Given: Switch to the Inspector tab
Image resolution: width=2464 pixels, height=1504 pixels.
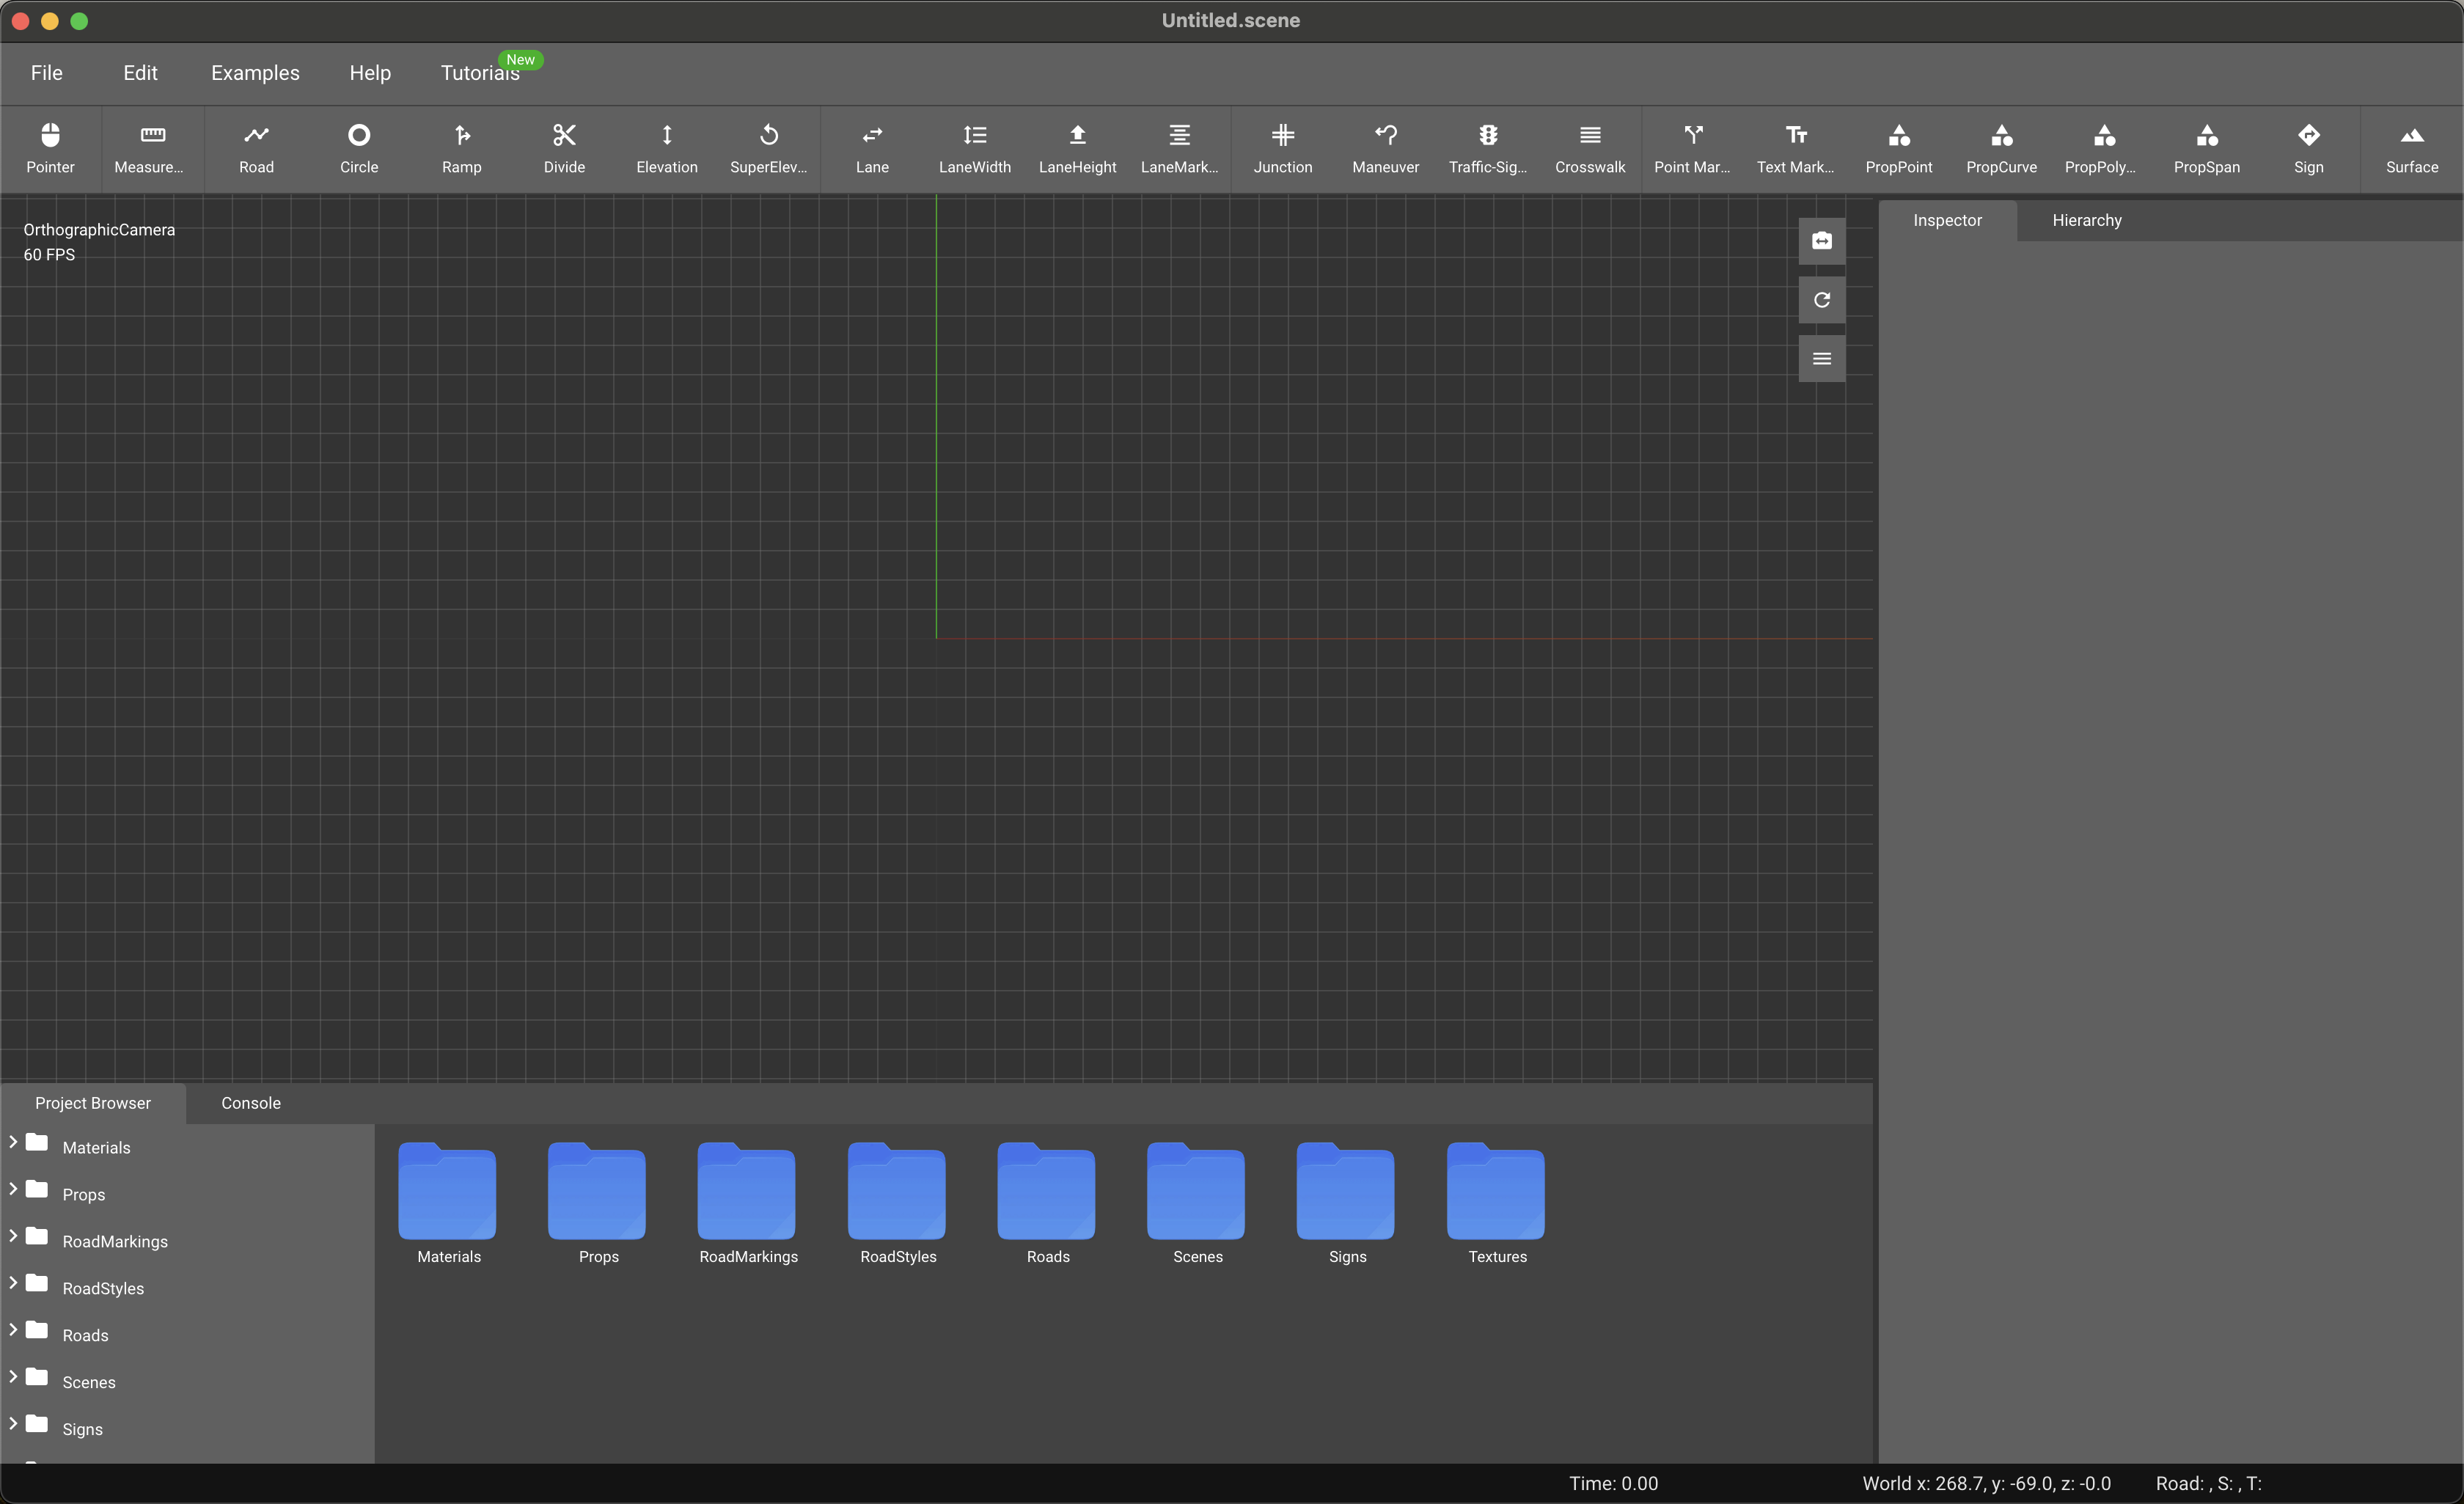Looking at the screenshot, I should pos(1947,221).
